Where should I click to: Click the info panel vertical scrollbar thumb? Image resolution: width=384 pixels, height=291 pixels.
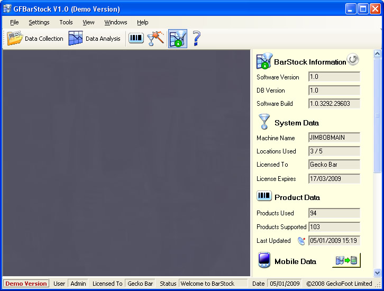click(x=377, y=115)
